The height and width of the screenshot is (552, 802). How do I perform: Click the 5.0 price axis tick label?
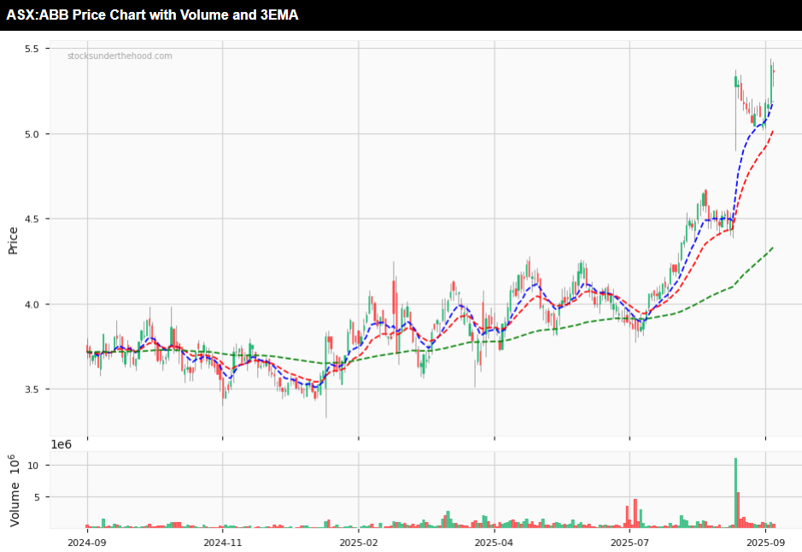tap(31, 134)
